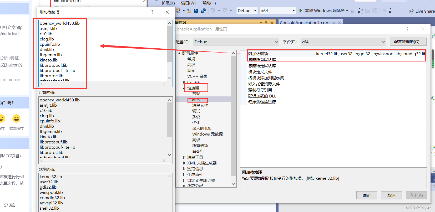Select the 命令行 tree item
435x212 pixels.
pyautogui.click(x=198, y=151)
